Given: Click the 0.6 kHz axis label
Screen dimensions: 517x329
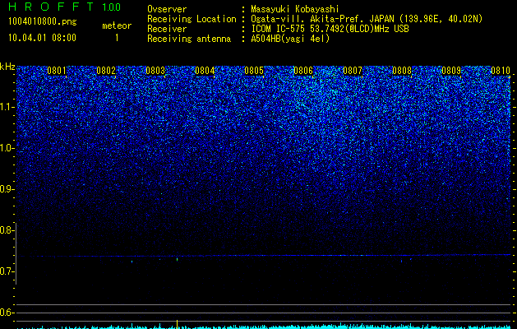Looking at the screenshot, I should [x=7, y=313].
